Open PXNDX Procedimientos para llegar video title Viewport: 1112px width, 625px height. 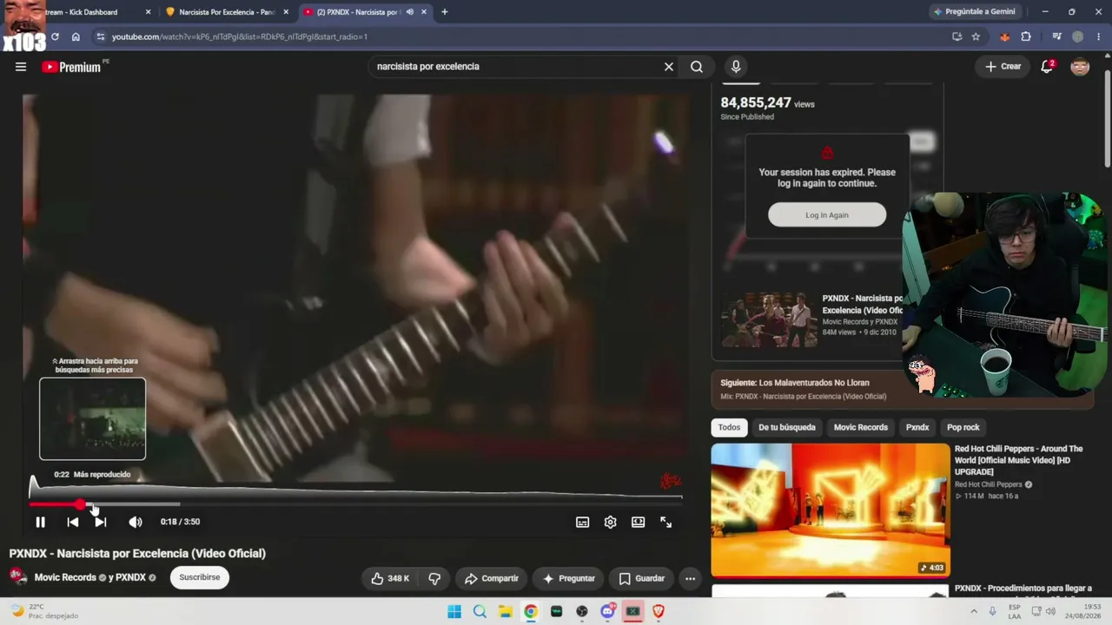[1023, 589]
